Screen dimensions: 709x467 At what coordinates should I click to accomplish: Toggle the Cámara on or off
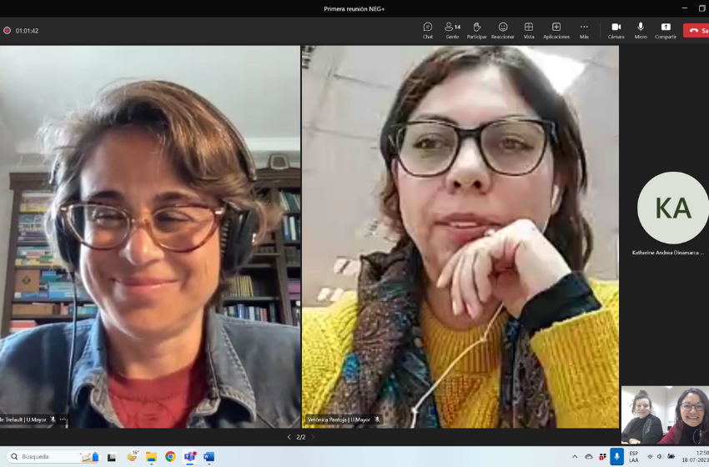616,29
